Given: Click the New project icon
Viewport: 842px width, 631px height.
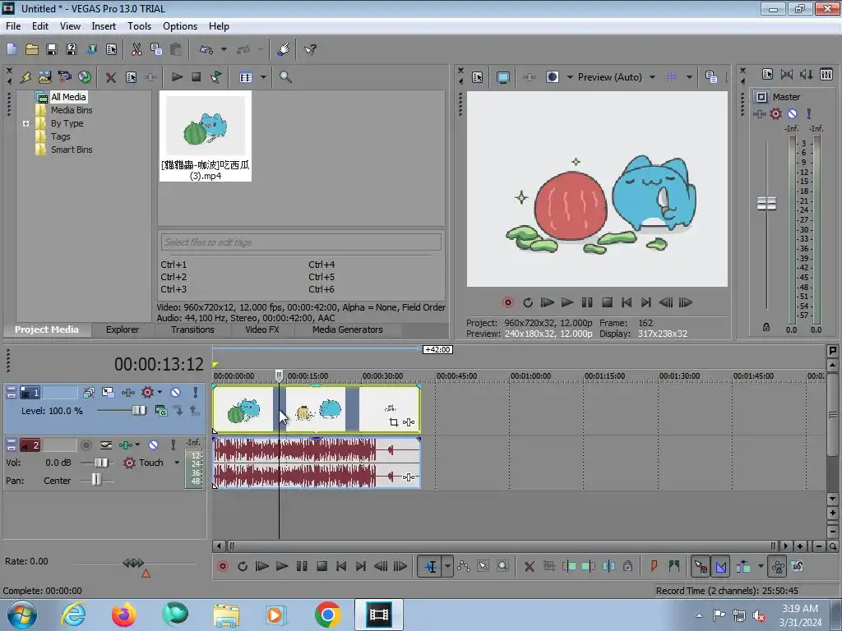Looking at the screenshot, I should pyautogui.click(x=12, y=49).
